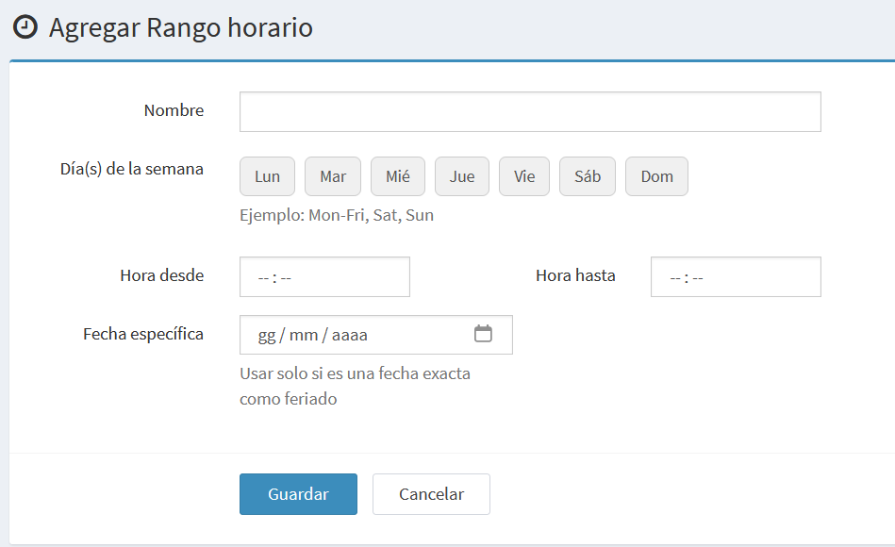
Task: Toggle the Mar day button
Action: click(x=333, y=176)
